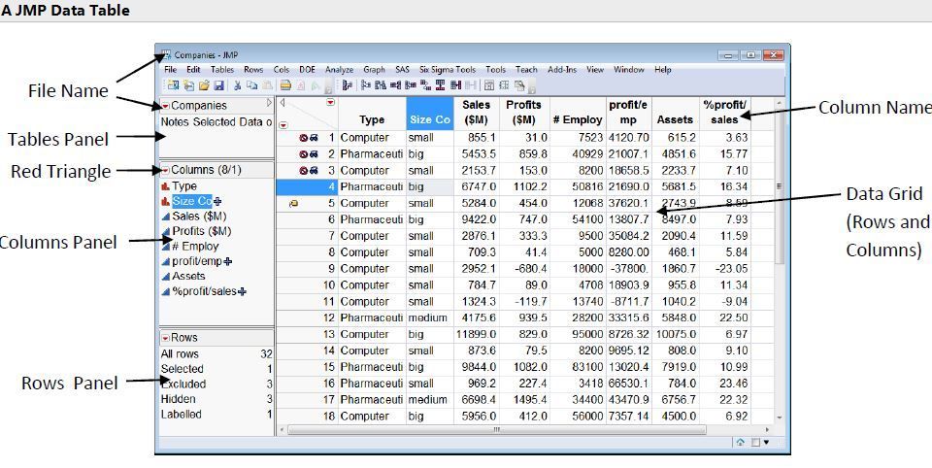Click the Copy toolbar icon
Viewport: 932px width, 468px height.
[x=252, y=85]
